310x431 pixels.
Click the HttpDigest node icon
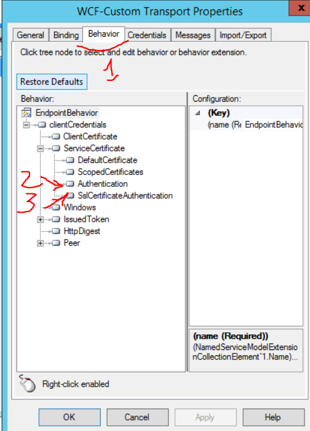[x=56, y=231]
